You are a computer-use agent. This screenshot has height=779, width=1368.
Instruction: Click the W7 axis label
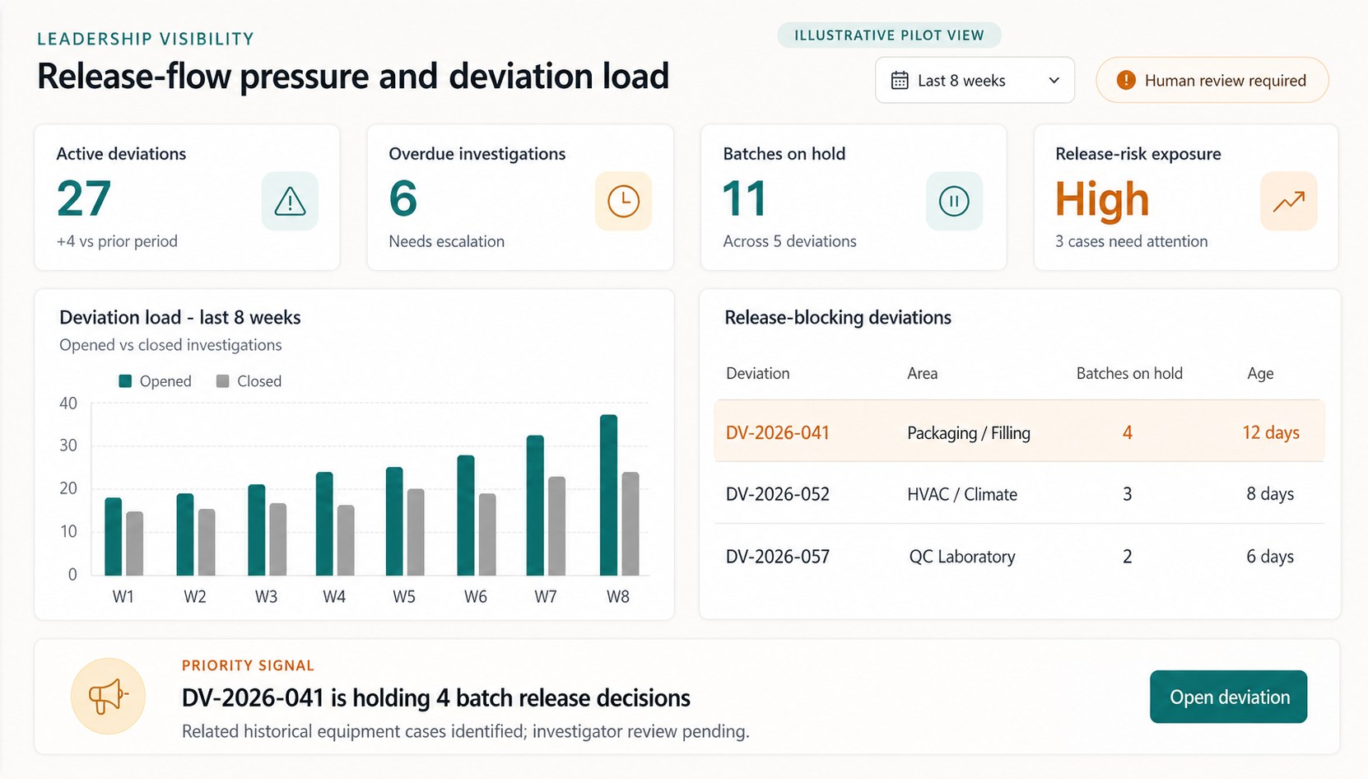click(546, 596)
